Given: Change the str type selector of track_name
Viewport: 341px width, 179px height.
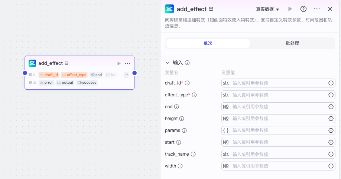Looking at the screenshot, I should (x=226, y=154).
